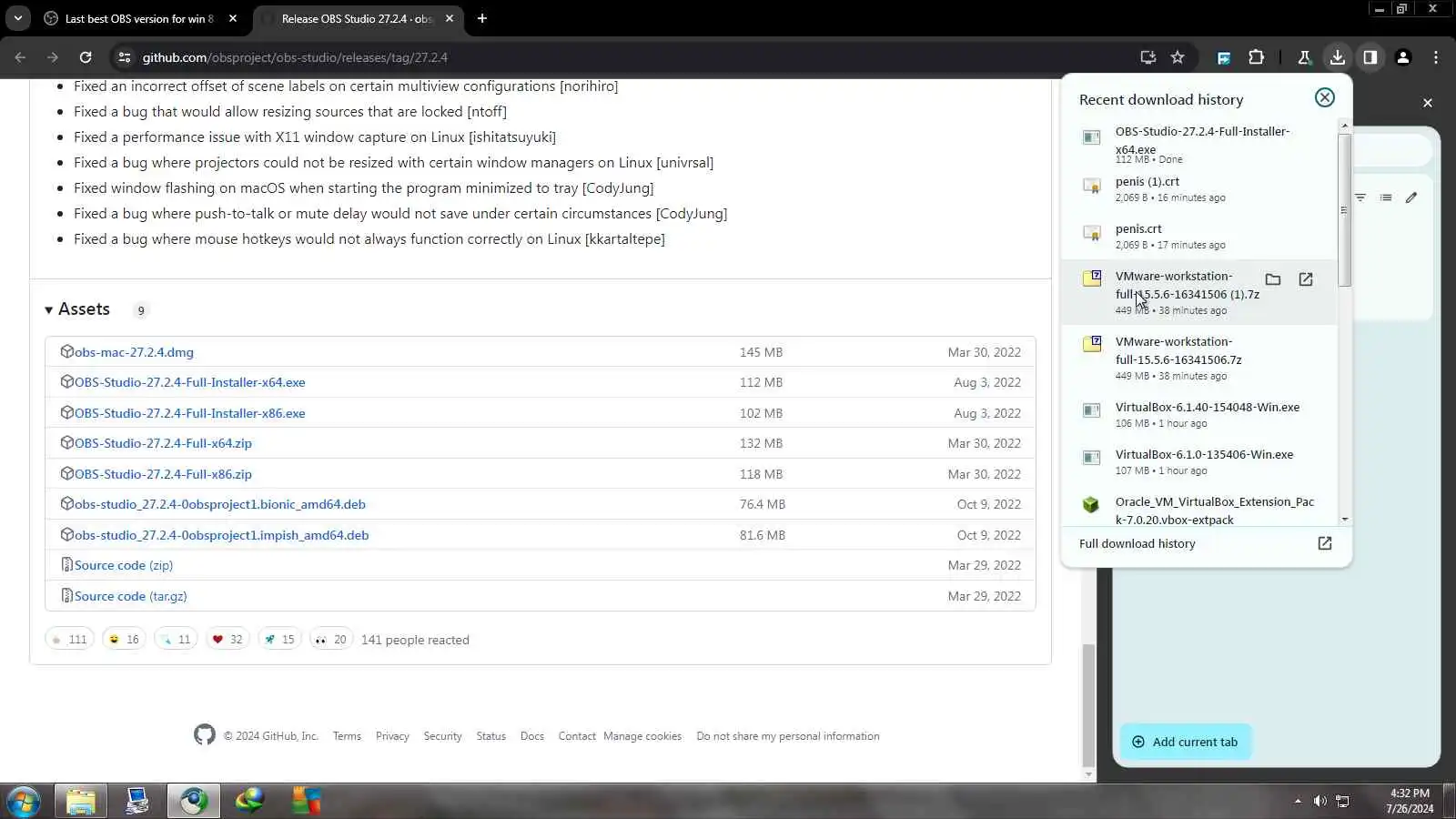
Task: Download the impish_amd64.deb package
Action: [x=221, y=535]
